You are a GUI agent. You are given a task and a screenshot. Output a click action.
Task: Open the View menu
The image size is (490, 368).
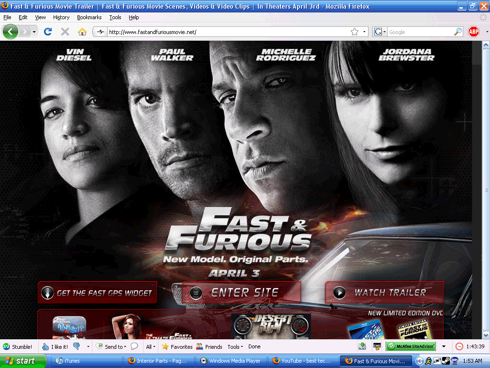40,17
